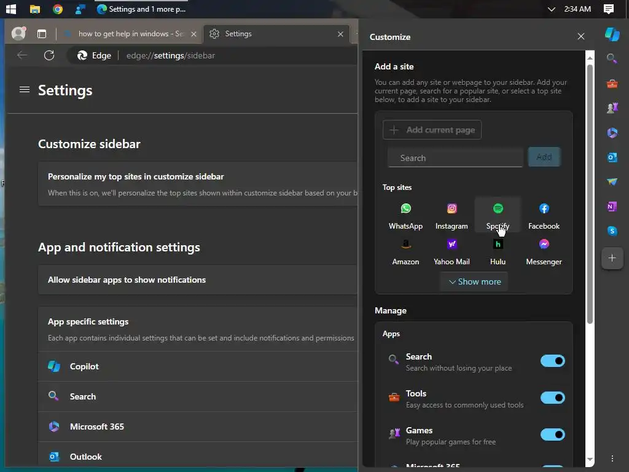Toggle the Tools app switch
Screen dimensions: 629x472
(552, 398)
